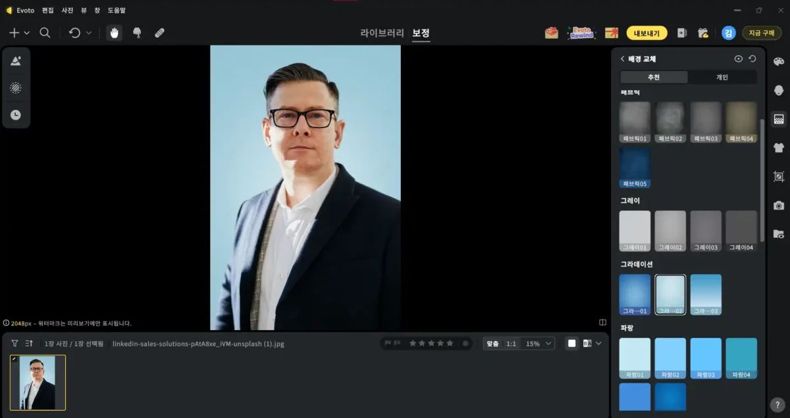Toggle the before/after compare view icon
The height and width of the screenshot is (418, 790).
(x=587, y=343)
